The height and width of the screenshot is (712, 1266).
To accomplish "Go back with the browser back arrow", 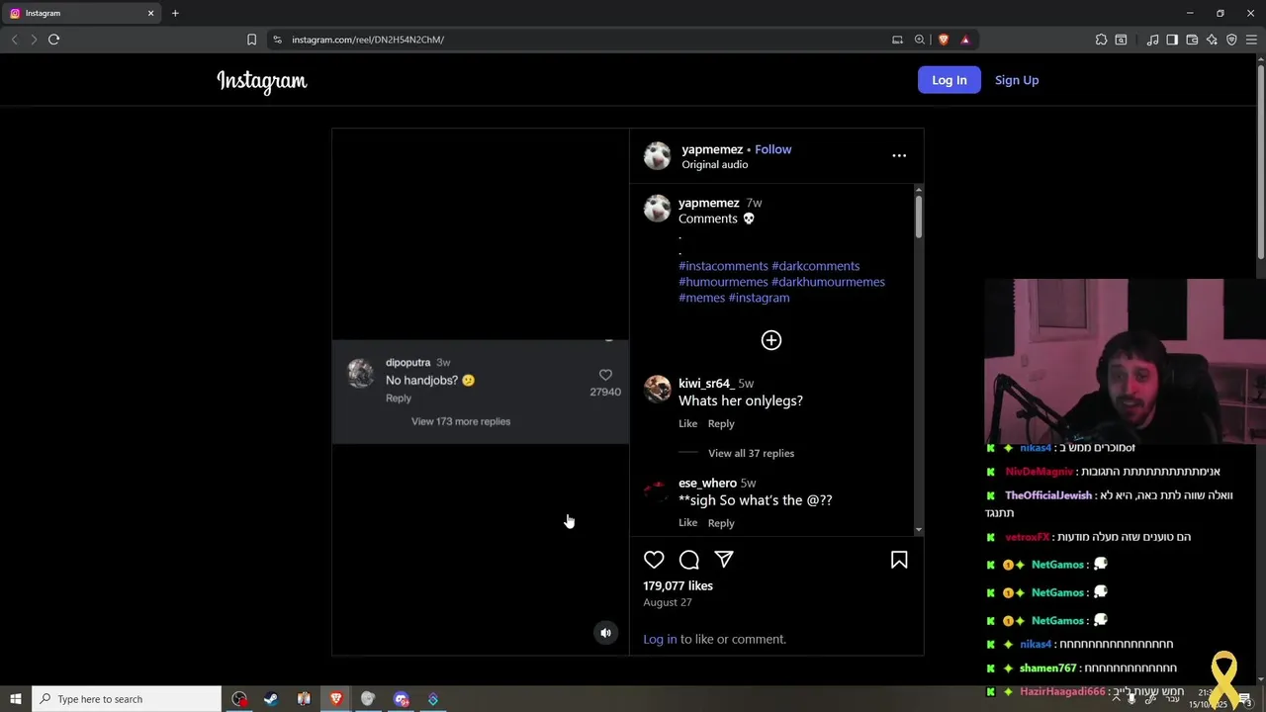I will coord(14,40).
